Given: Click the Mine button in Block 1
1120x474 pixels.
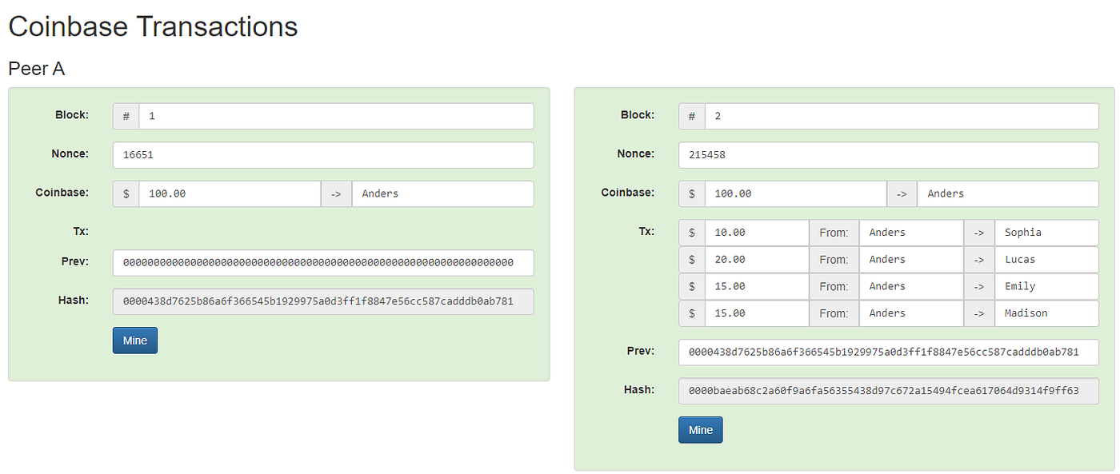Looking at the screenshot, I should click(135, 341).
